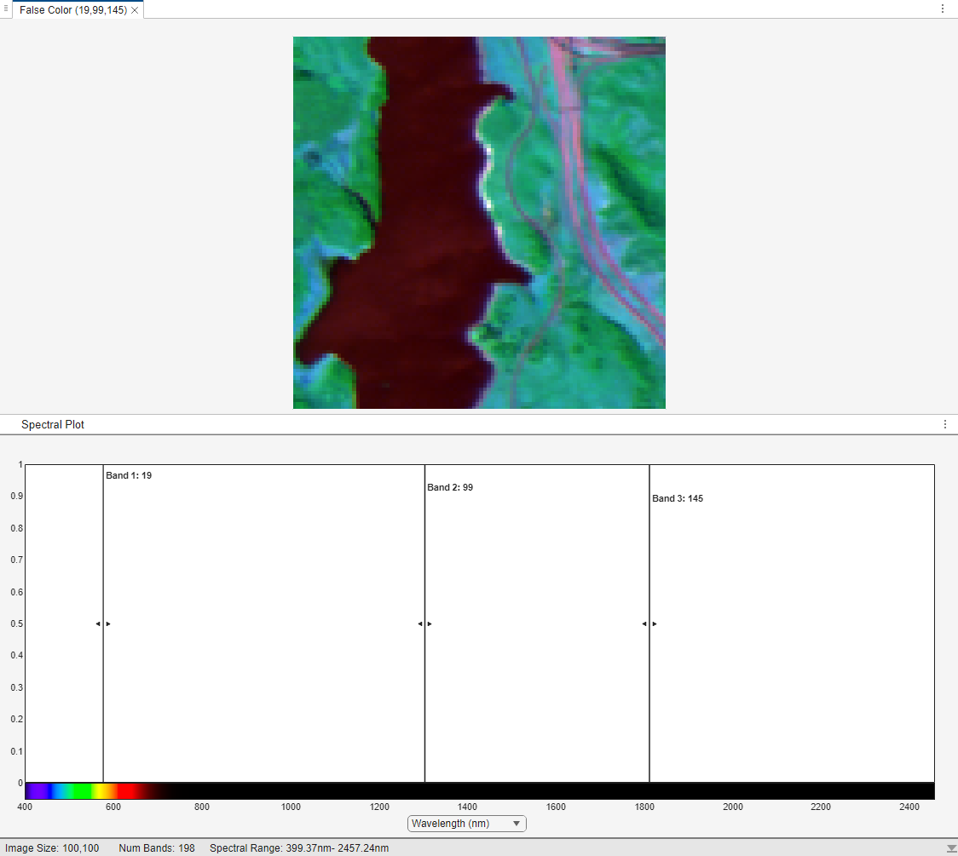
Task: Click the Band 1 right slider arrow
Action: click(x=108, y=624)
